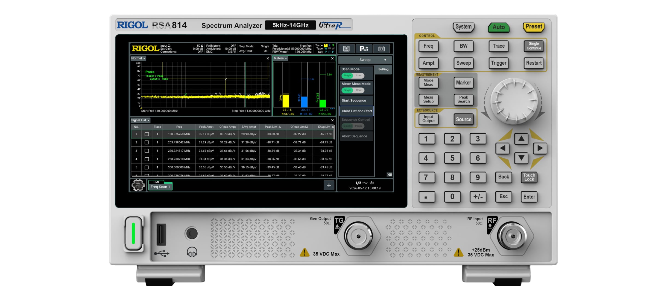Select the Freq Scan 1 tab

tap(160, 187)
